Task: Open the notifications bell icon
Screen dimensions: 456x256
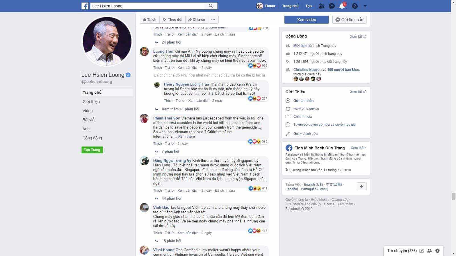Action: 342,6
